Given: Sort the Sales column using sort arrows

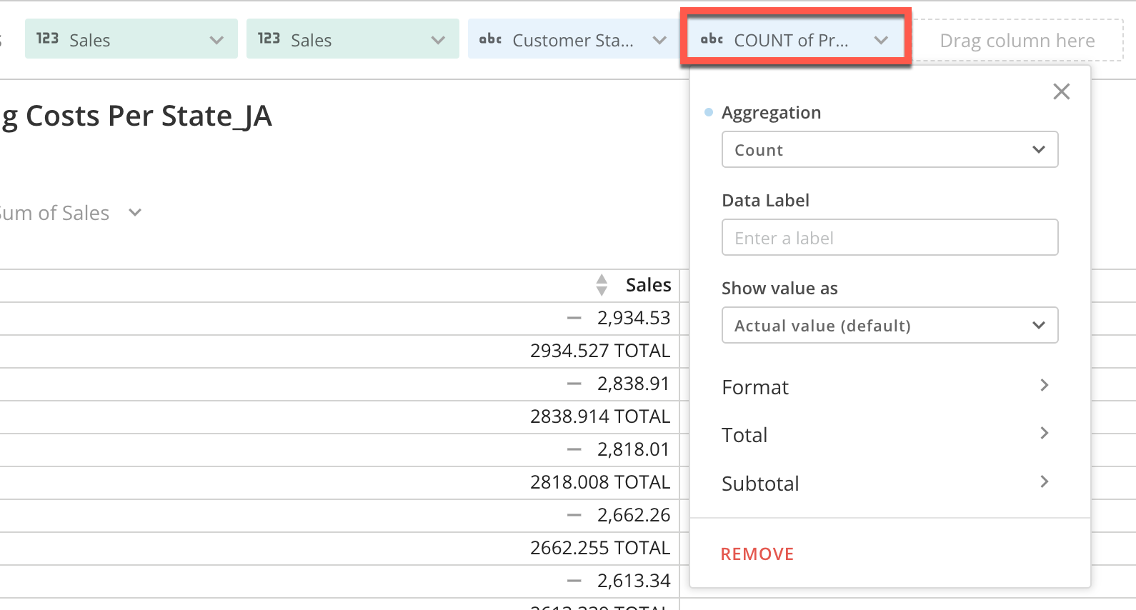Looking at the screenshot, I should [x=602, y=285].
